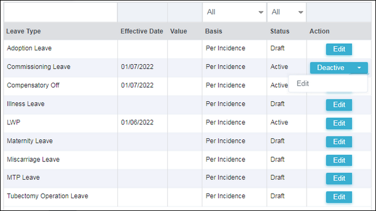Click the Value column header

click(x=178, y=31)
